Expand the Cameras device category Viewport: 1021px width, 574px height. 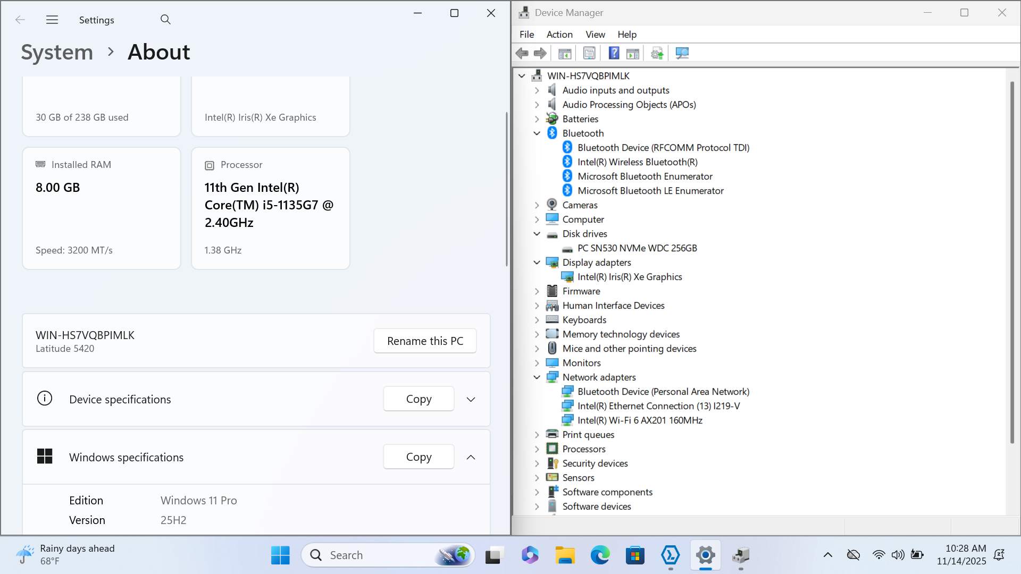tap(537, 205)
